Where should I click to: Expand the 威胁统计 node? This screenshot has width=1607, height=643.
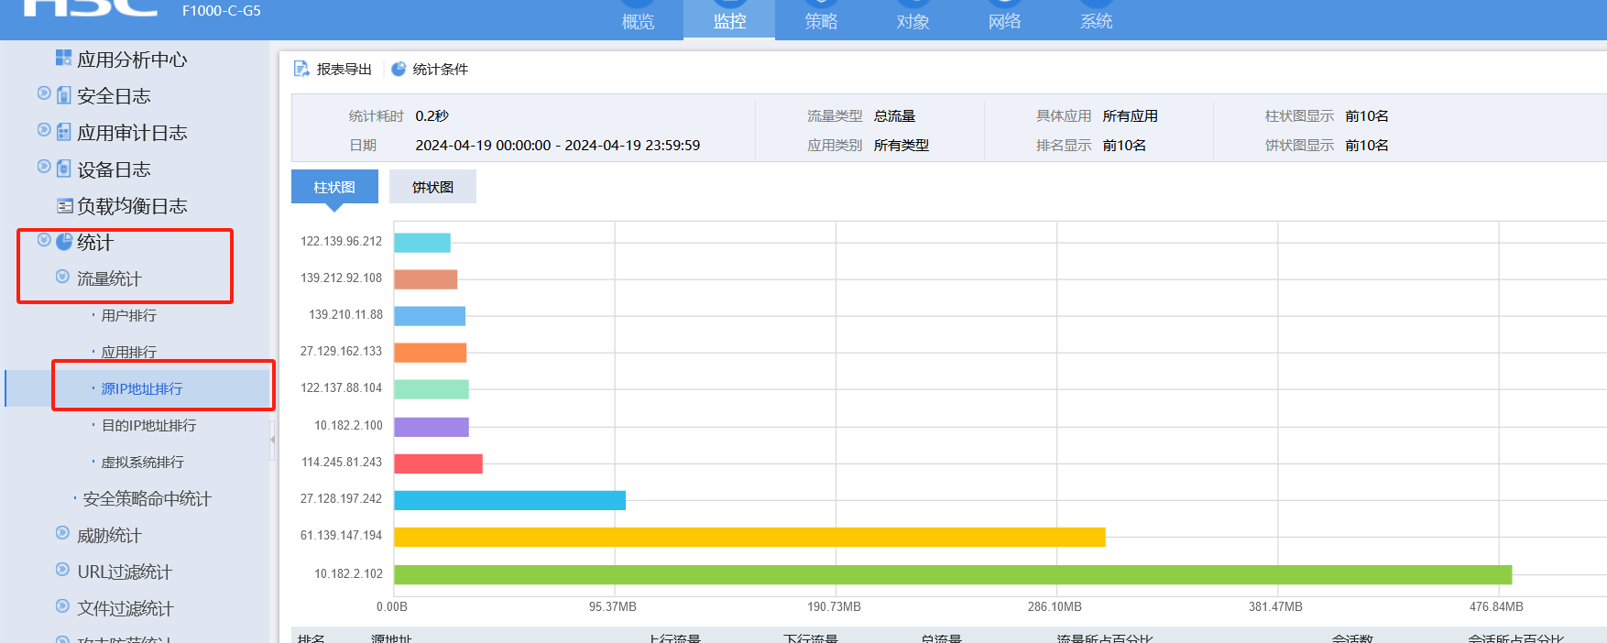(62, 532)
